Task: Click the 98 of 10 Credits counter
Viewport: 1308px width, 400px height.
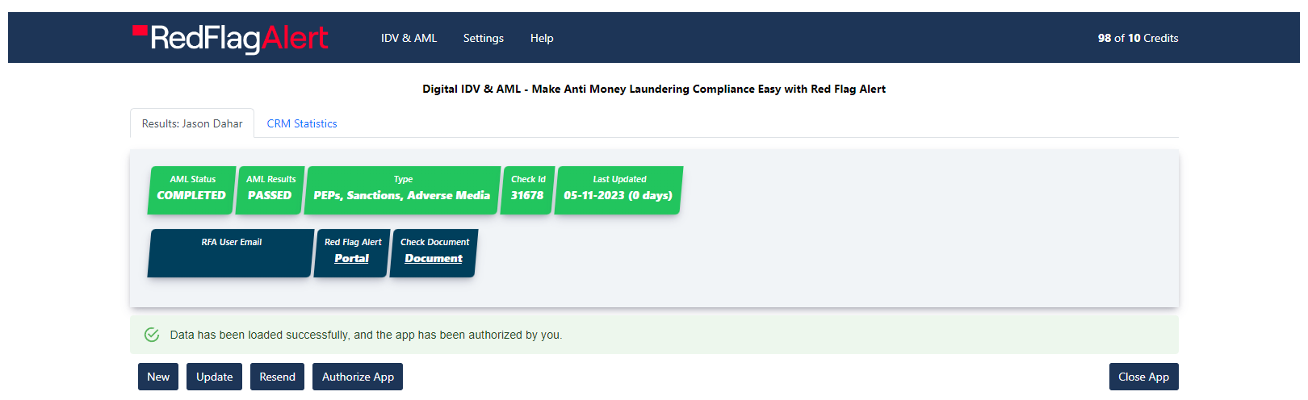Action: click(1138, 38)
